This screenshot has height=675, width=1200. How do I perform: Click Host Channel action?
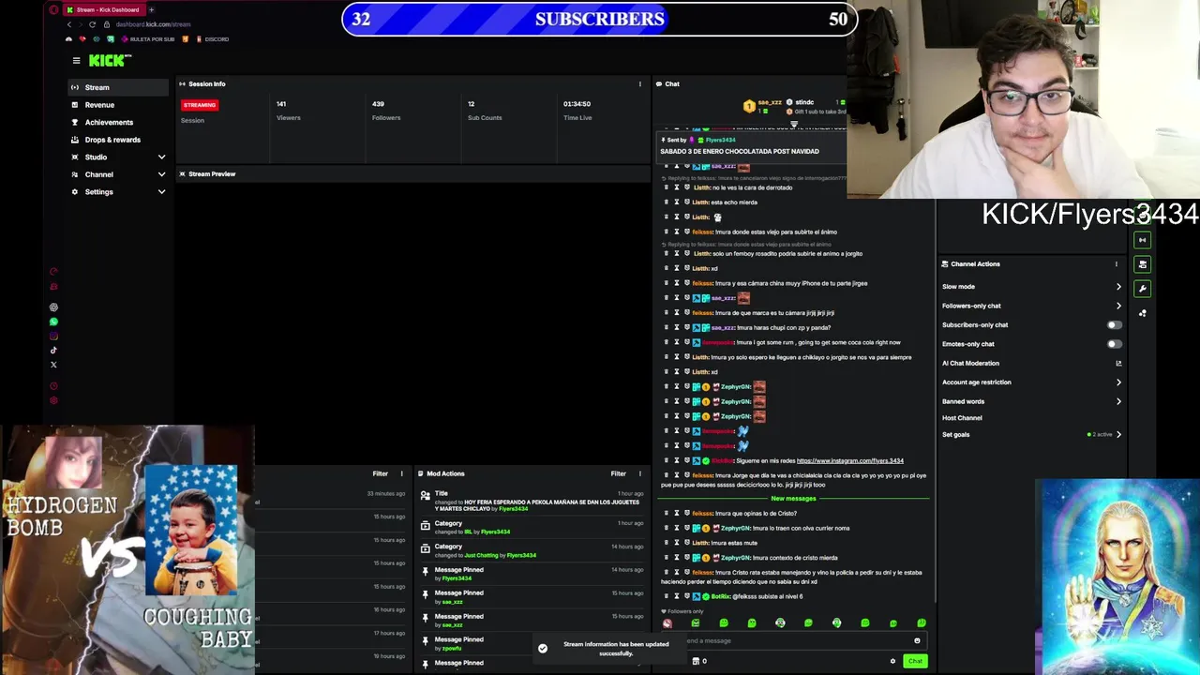pyautogui.click(x=962, y=418)
